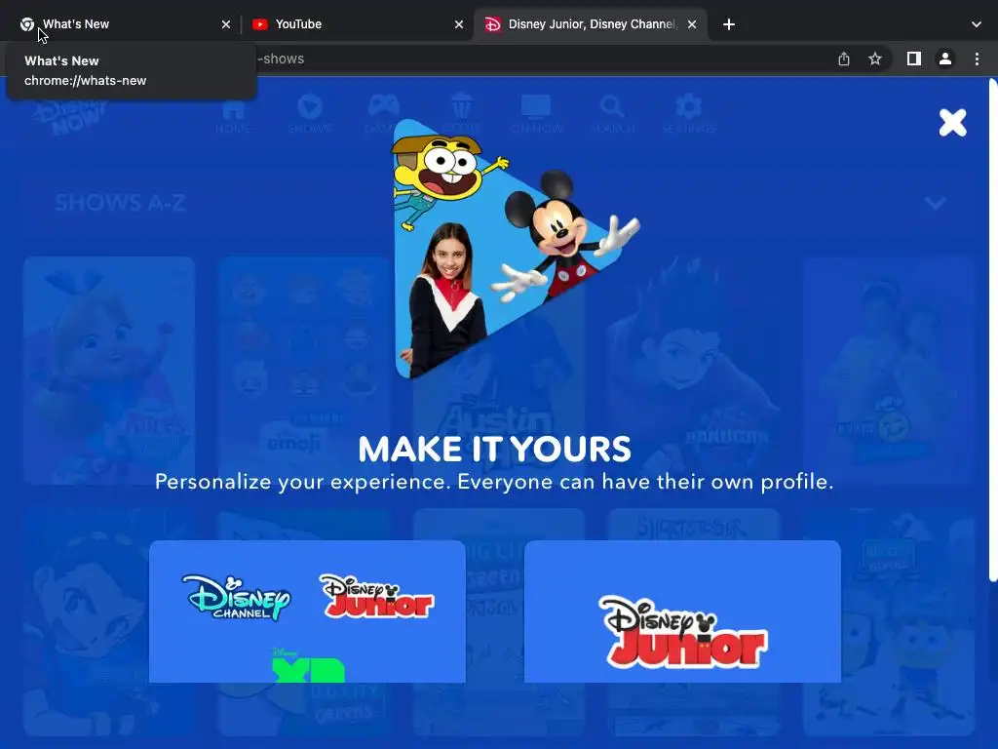
Task: Open a new browser tab
Action: coord(729,24)
